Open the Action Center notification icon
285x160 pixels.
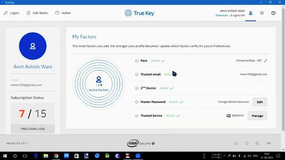pos(278,156)
